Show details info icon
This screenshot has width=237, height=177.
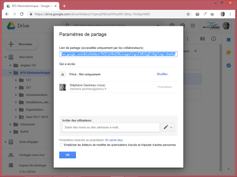(x=213, y=39)
